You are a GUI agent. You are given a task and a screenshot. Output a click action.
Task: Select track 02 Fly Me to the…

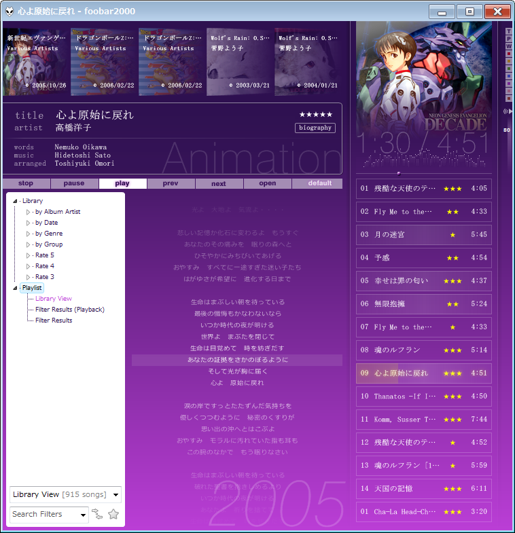tap(424, 212)
